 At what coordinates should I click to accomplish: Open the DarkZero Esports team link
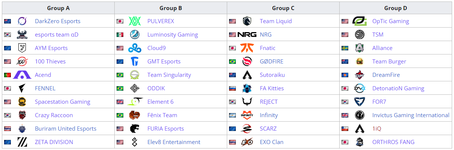pos(58,21)
